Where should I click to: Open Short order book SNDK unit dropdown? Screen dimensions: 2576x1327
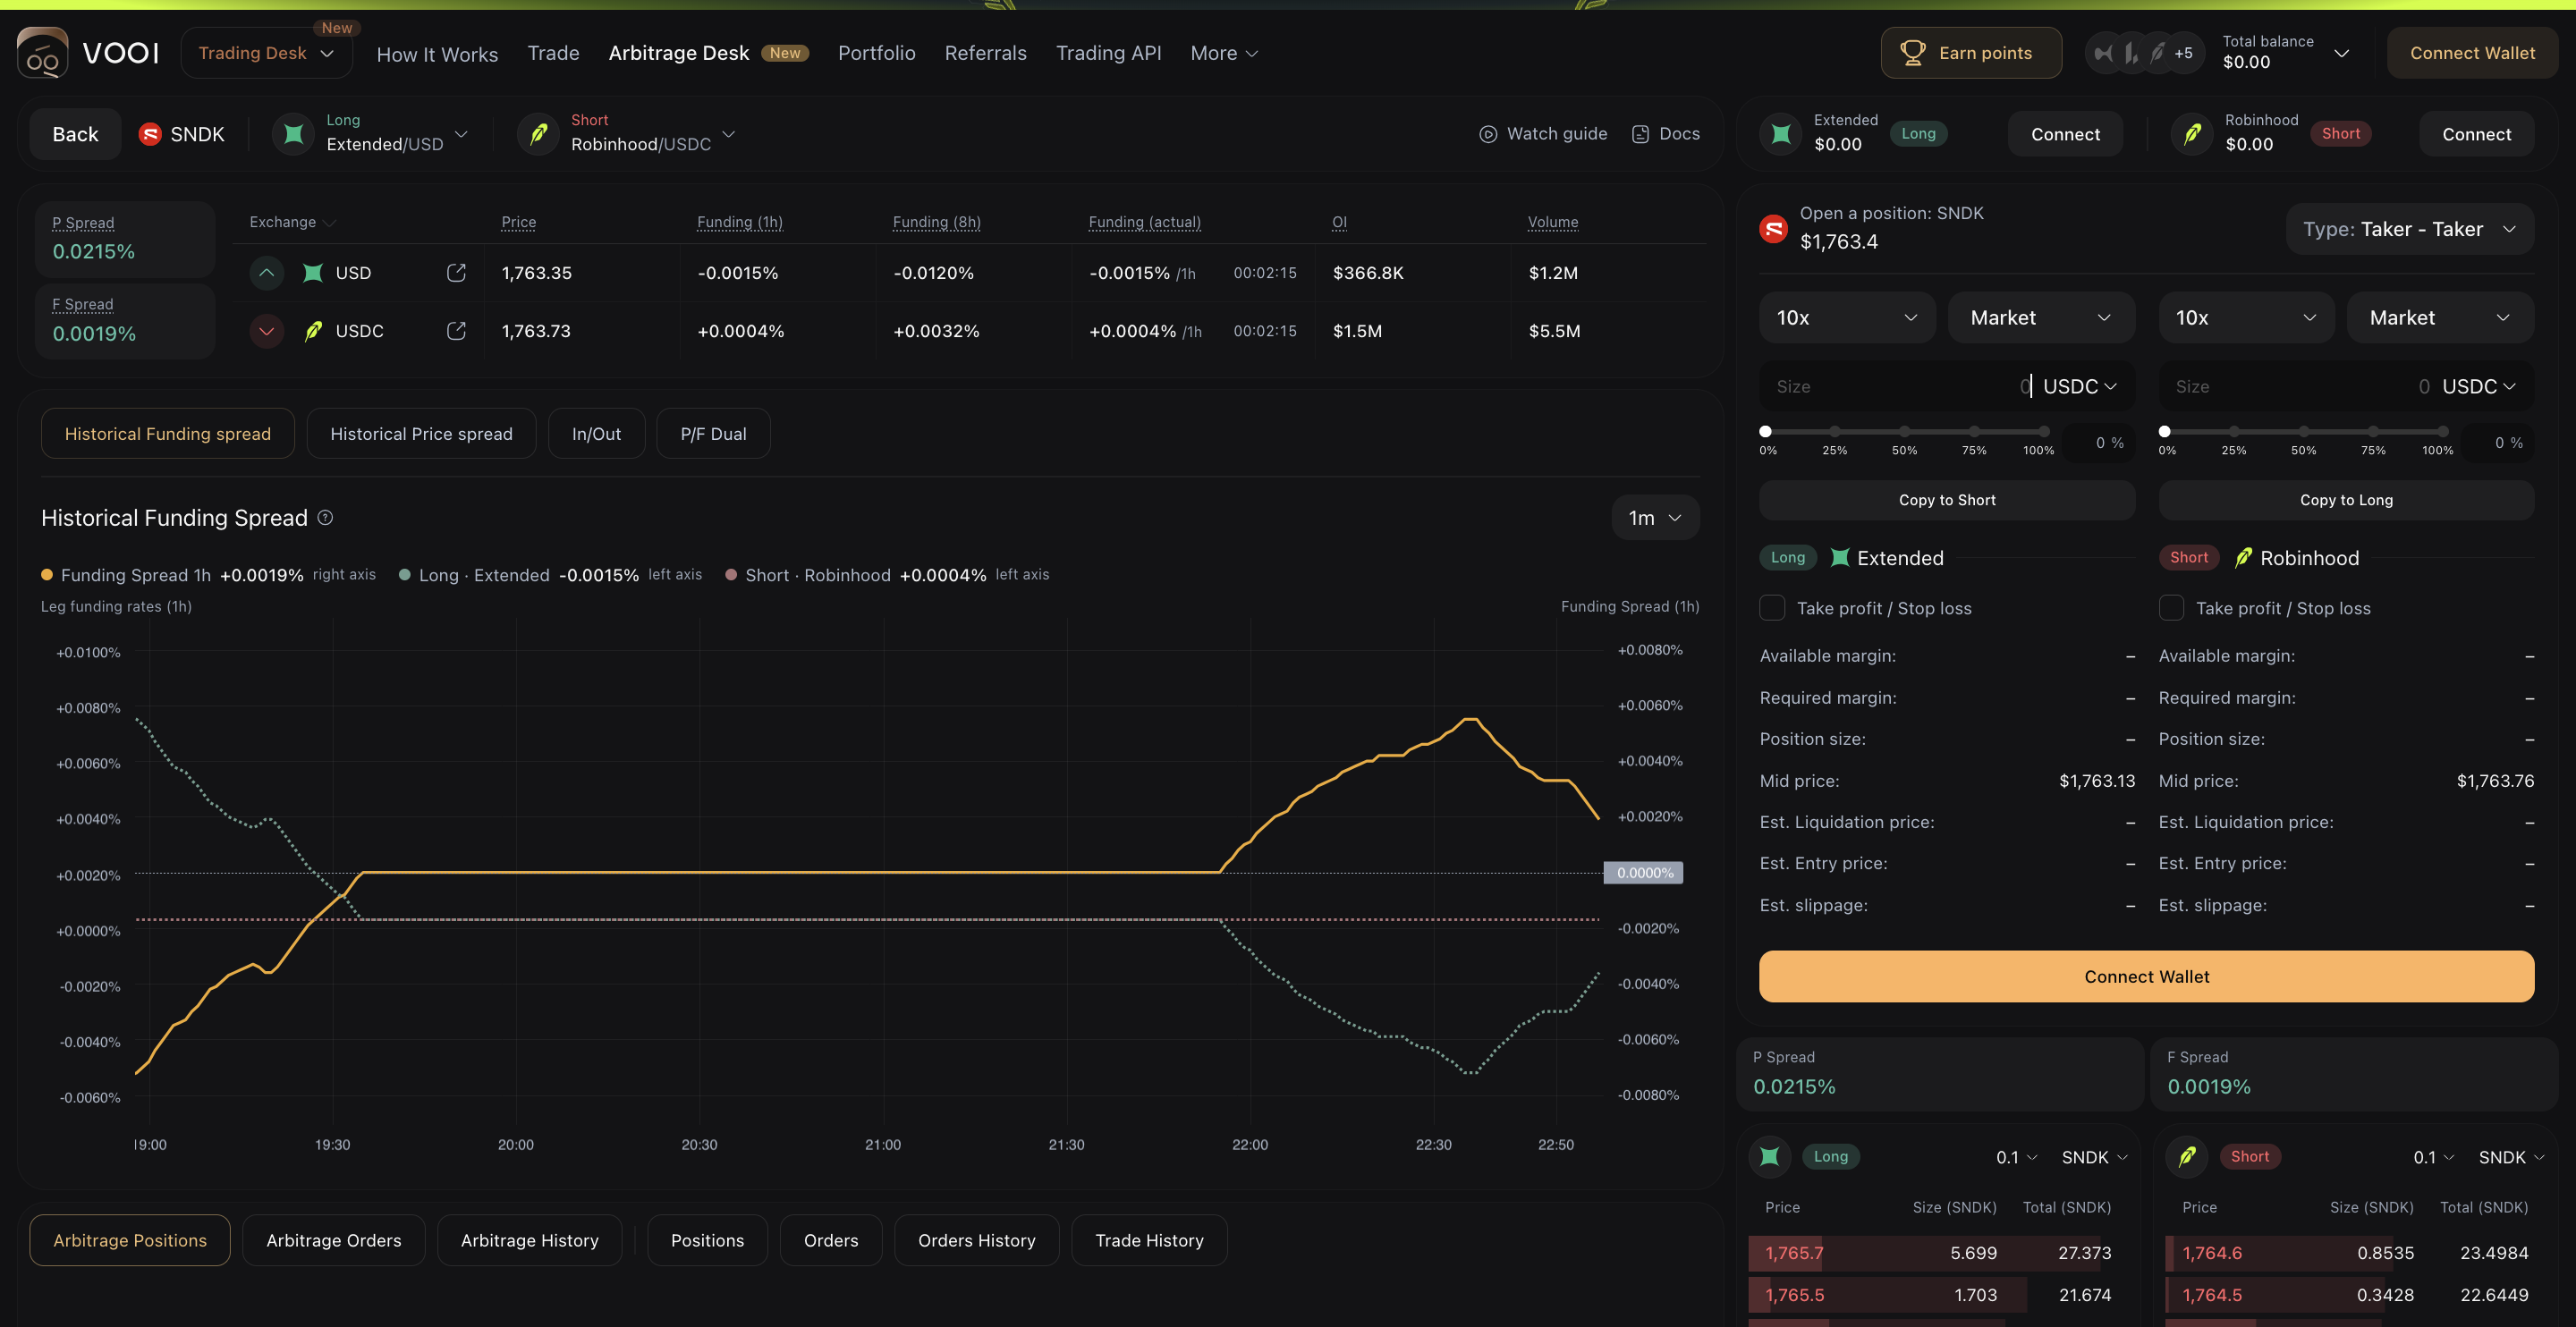pos(2511,1157)
